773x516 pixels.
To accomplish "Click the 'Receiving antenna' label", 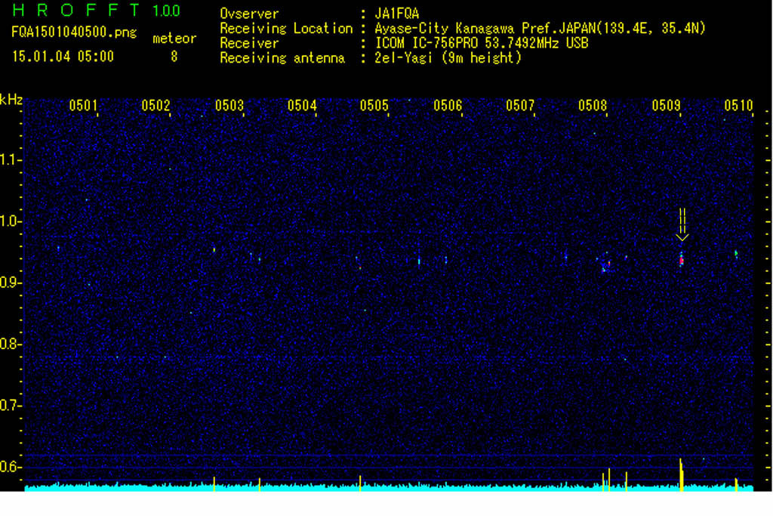I will pyautogui.click(x=282, y=58).
